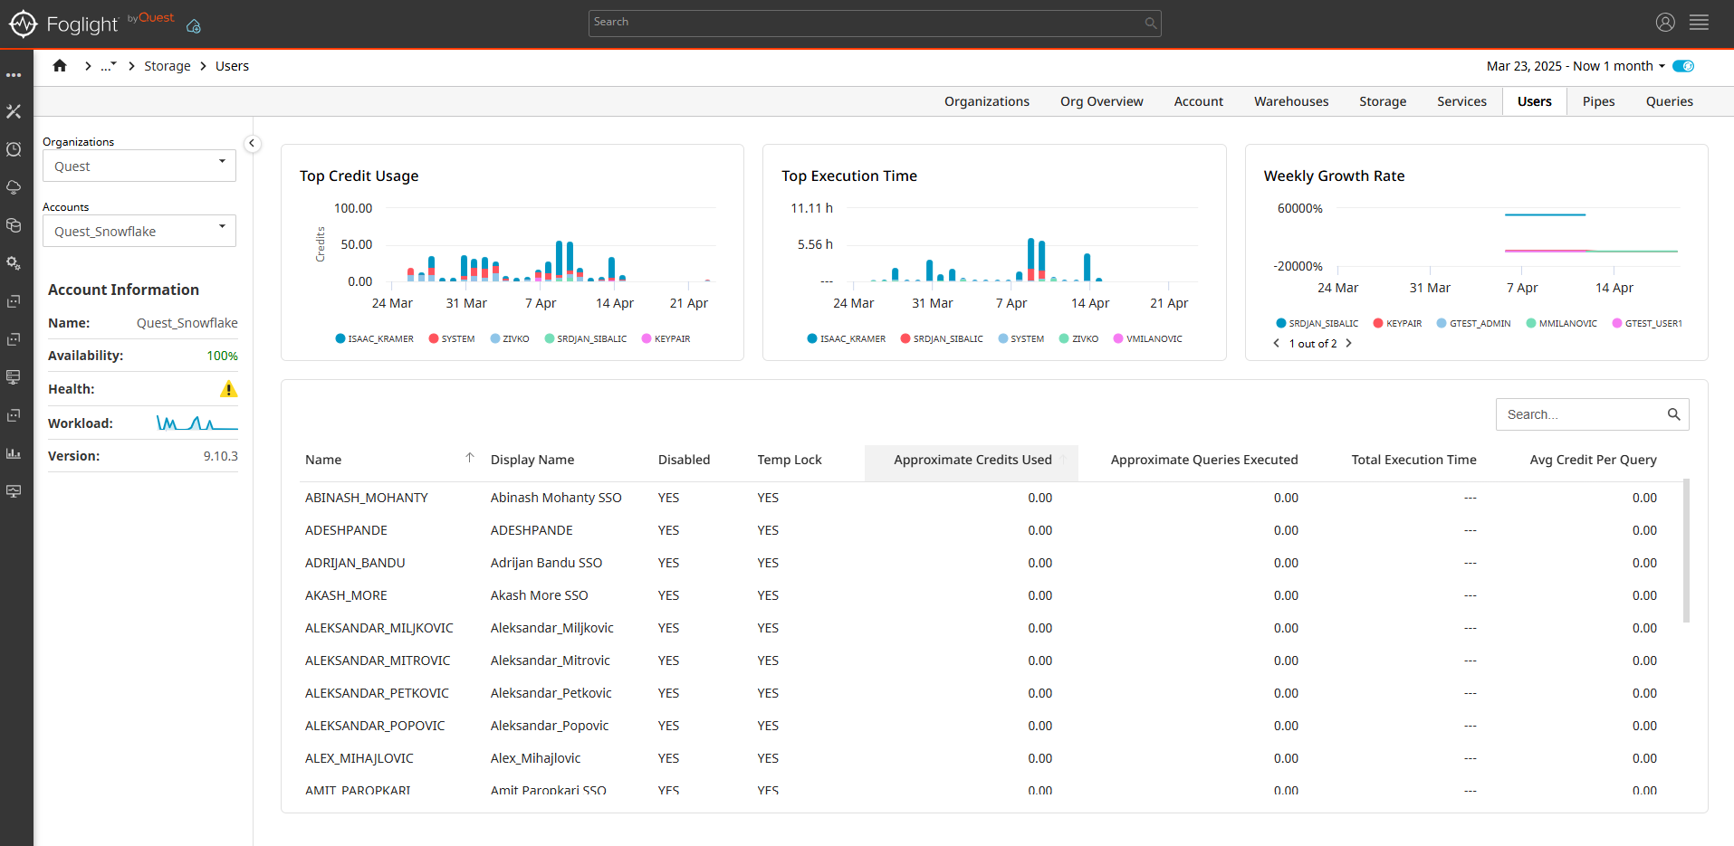Open the wrench and screwdriver tools icon
This screenshot has height=846, width=1734.
point(14,111)
